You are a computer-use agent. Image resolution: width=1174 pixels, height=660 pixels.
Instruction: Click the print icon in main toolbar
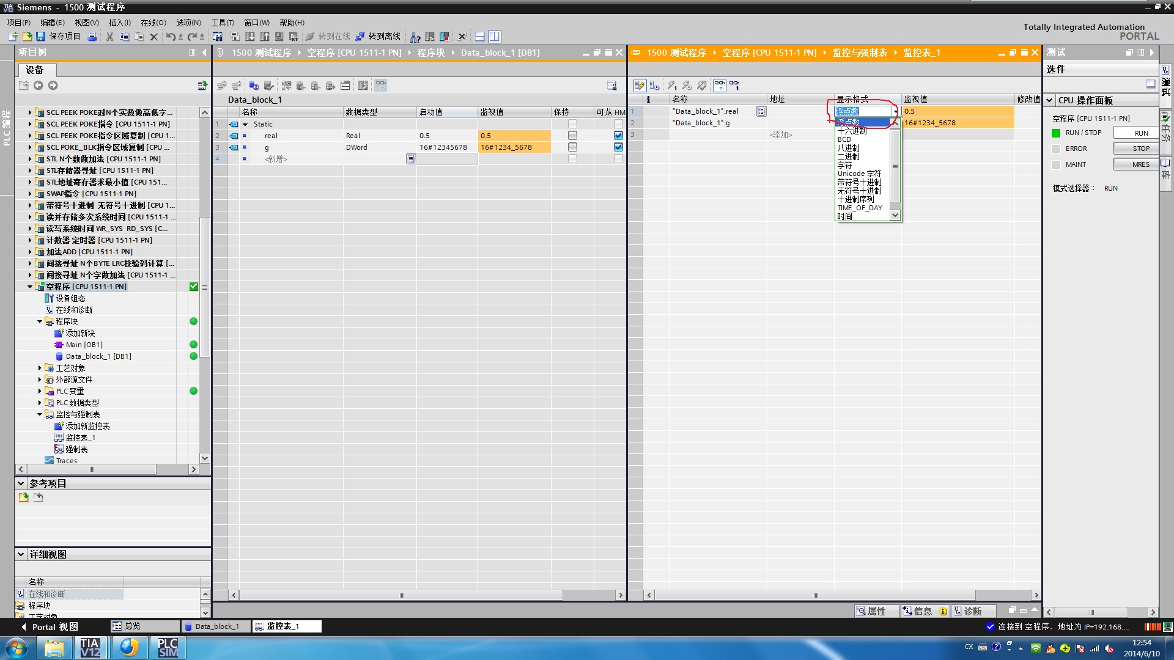[92, 37]
